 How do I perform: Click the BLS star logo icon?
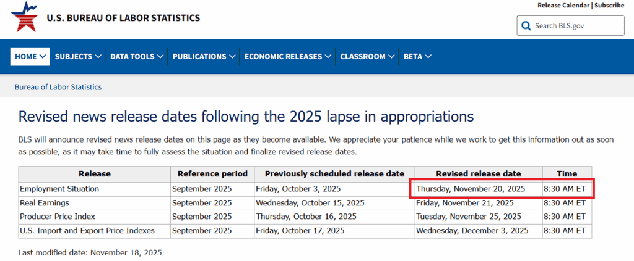pyautogui.click(x=24, y=18)
